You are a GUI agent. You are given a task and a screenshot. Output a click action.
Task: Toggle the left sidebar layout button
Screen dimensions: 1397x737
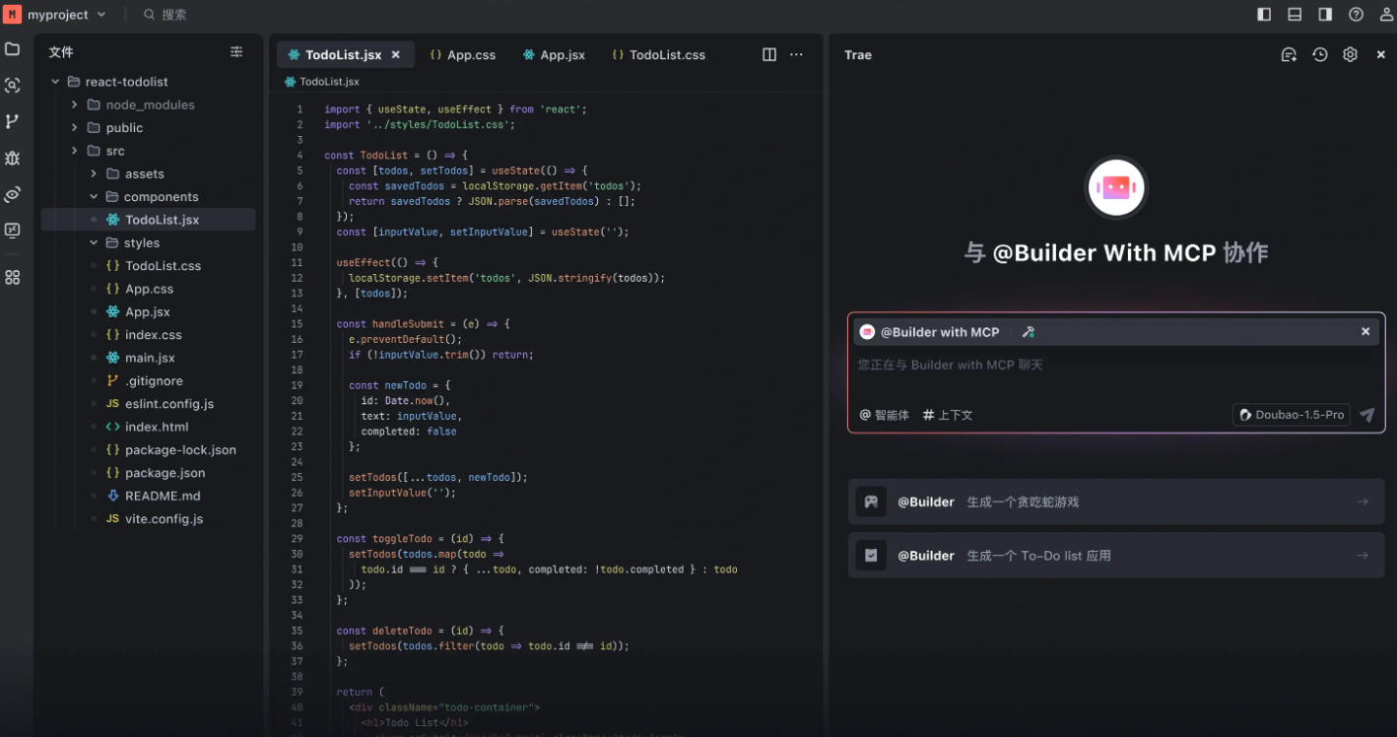pyautogui.click(x=1264, y=15)
